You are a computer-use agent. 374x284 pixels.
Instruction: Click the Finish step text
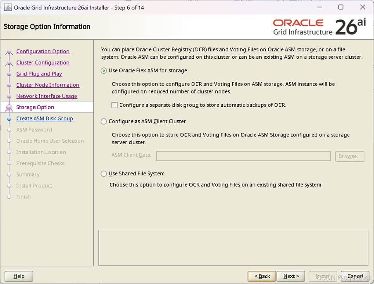click(24, 197)
